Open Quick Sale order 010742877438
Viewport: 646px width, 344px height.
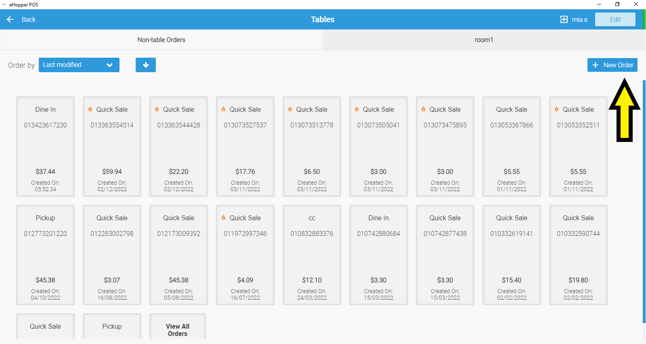(445, 255)
